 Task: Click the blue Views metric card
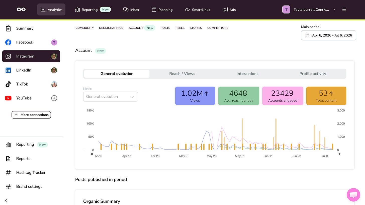195,96
